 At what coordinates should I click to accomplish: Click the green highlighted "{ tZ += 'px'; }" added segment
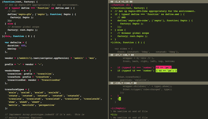(166, 71)
